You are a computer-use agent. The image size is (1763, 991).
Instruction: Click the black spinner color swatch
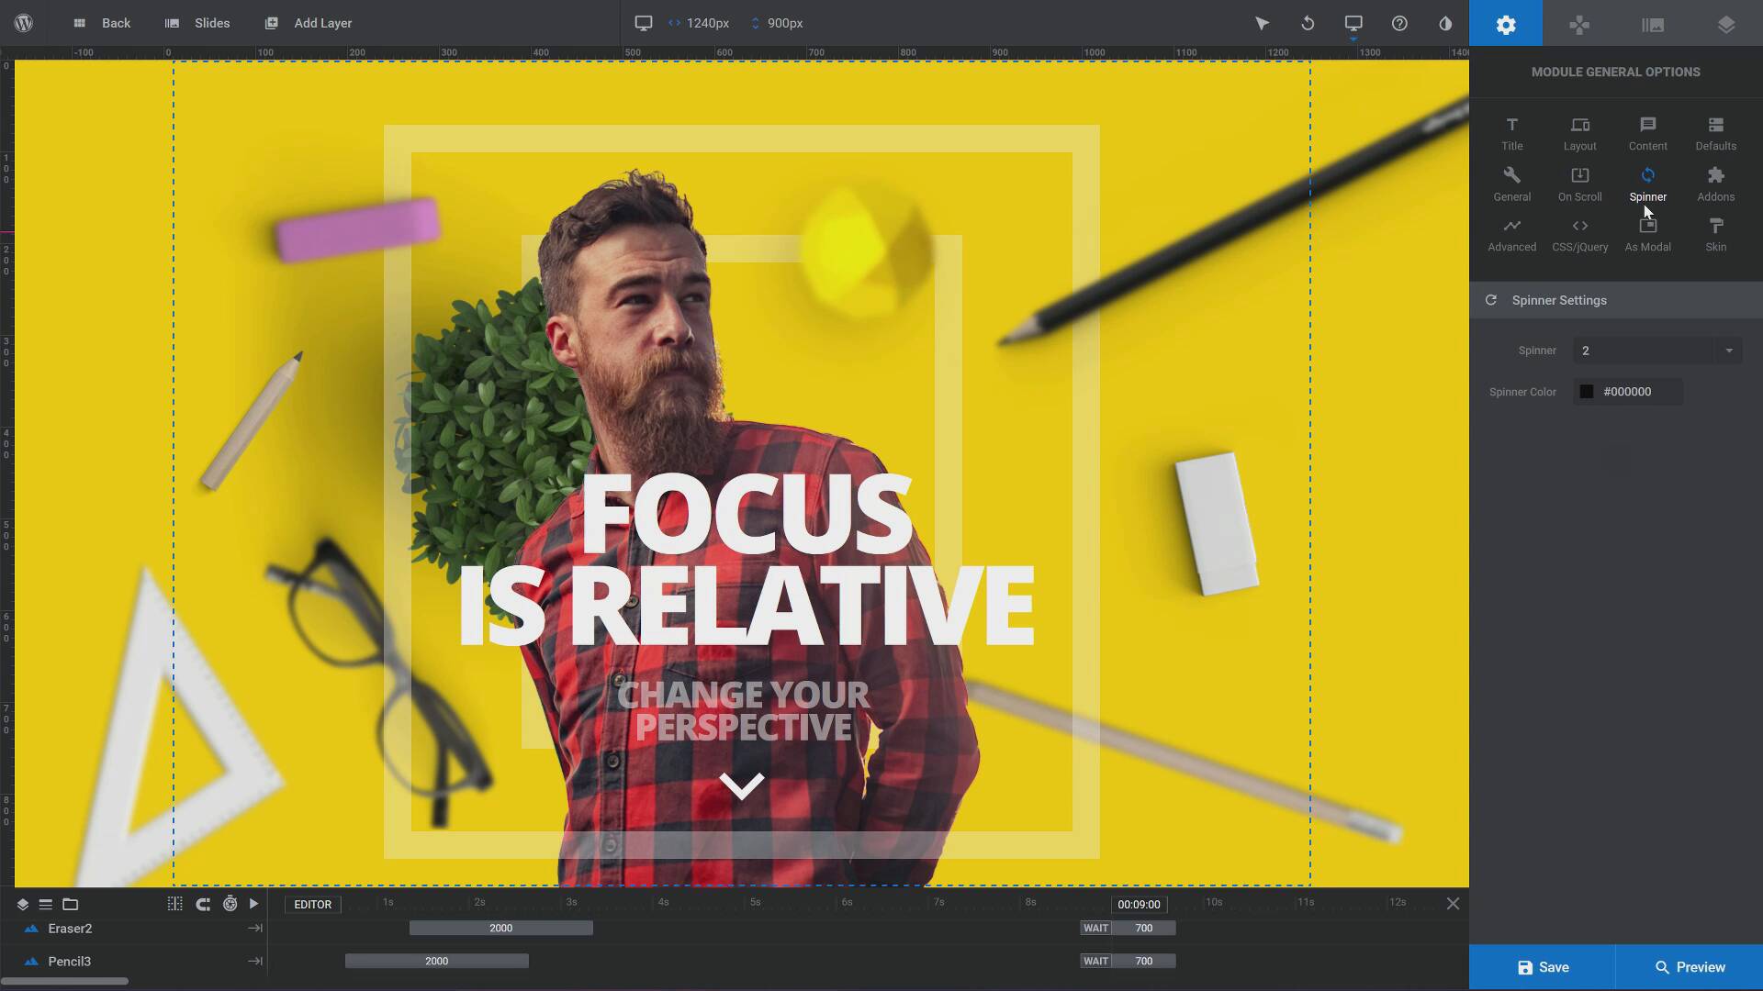point(1586,392)
